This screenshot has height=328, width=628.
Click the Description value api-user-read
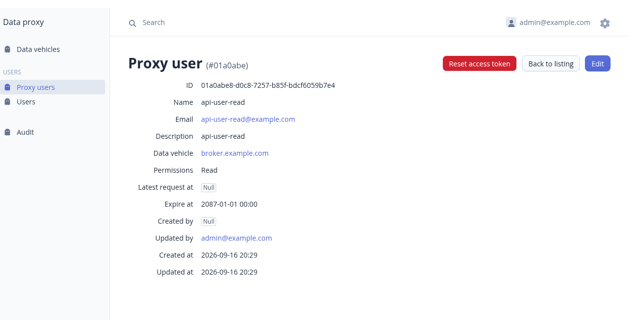(223, 136)
